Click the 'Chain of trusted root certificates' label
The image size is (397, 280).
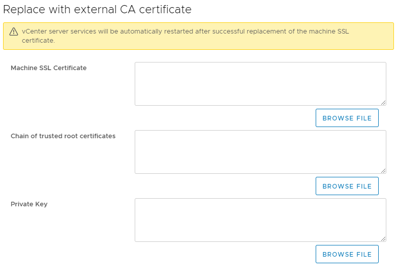tap(63, 136)
